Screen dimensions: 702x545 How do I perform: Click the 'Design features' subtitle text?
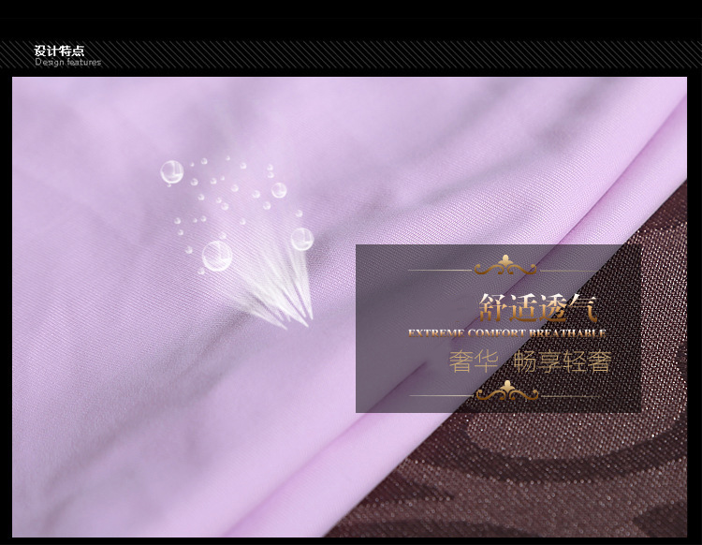pyautogui.click(x=67, y=63)
